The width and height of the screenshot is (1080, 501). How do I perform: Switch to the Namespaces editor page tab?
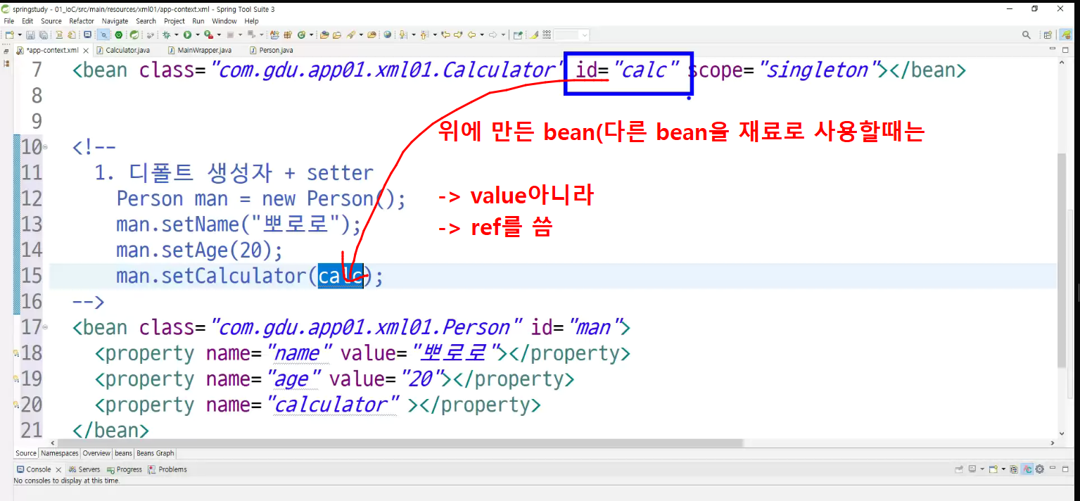pyautogui.click(x=60, y=453)
